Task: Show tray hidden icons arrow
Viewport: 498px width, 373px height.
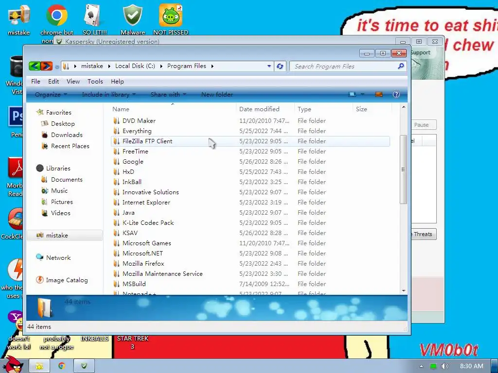Action: pos(421,366)
